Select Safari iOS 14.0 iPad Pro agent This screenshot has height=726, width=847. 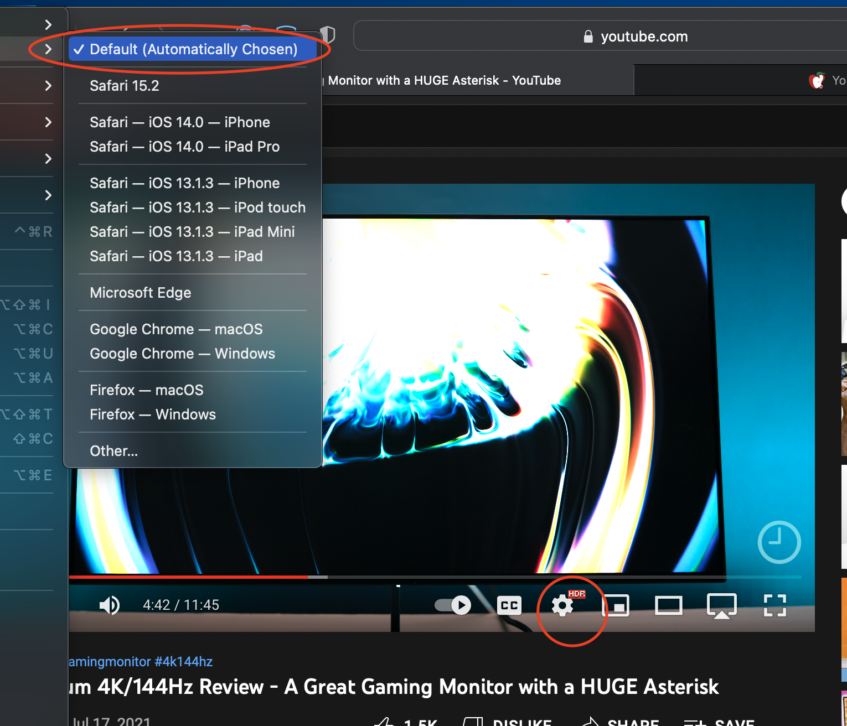point(193,147)
